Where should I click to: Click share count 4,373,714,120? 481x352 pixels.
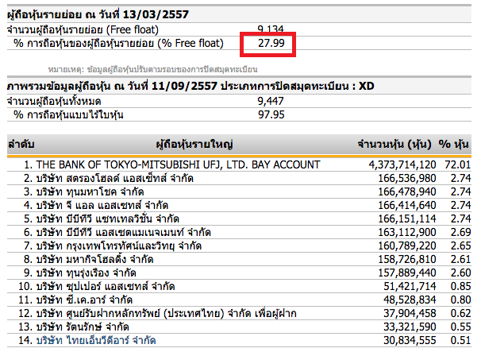[402, 164]
